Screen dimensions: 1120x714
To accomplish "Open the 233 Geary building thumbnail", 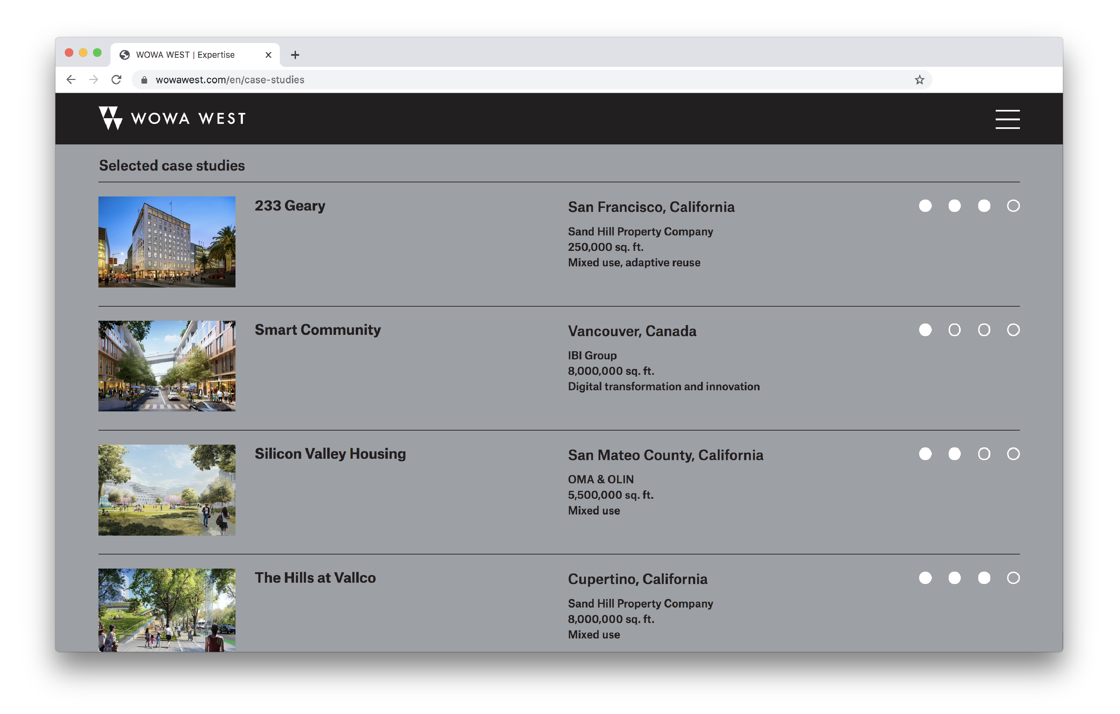I will point(167,242).
